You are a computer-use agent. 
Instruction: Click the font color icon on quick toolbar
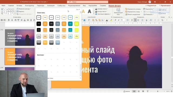point(107,20)
